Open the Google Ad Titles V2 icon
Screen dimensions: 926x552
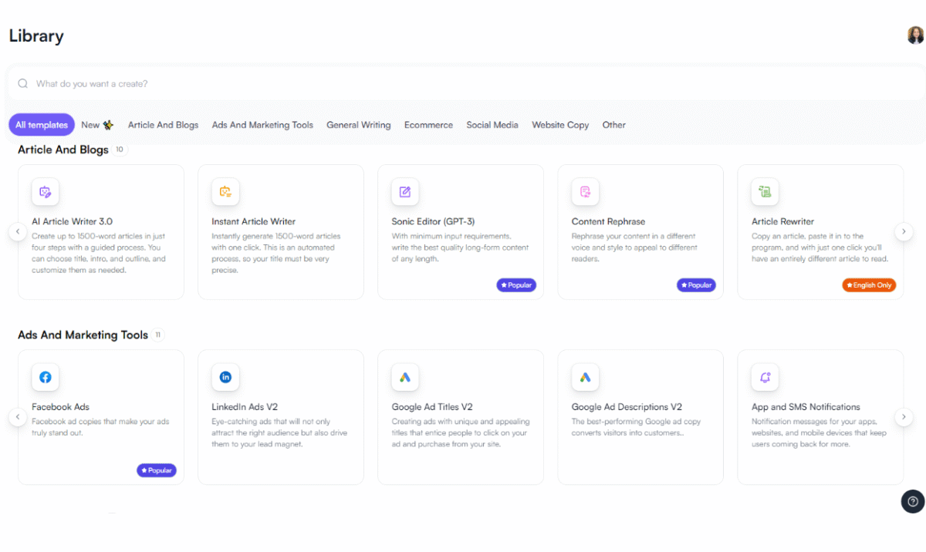pos(405,377)
